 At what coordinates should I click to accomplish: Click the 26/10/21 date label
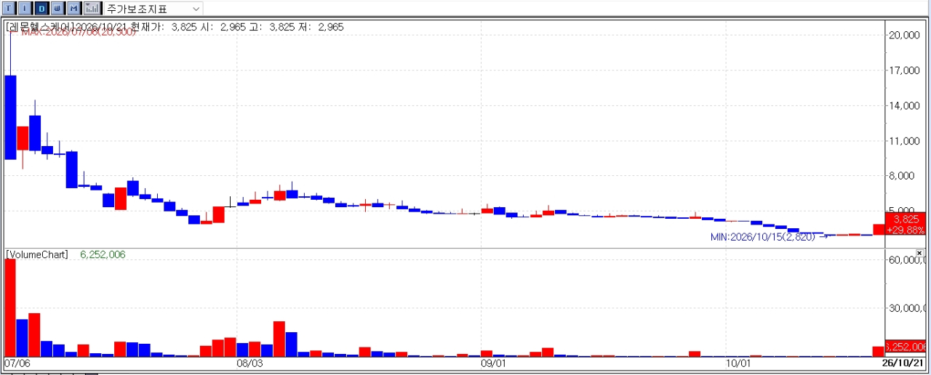coord(903,362)
